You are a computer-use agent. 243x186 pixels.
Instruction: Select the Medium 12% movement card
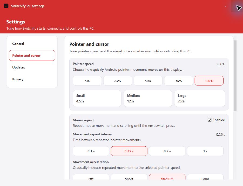[148, 98]
